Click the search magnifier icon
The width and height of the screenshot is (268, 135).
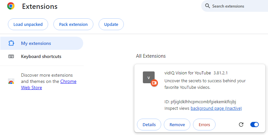[207, 6]
